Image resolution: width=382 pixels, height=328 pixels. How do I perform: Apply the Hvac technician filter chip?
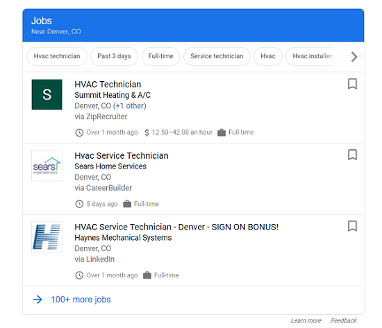click(x=57, y=56)
